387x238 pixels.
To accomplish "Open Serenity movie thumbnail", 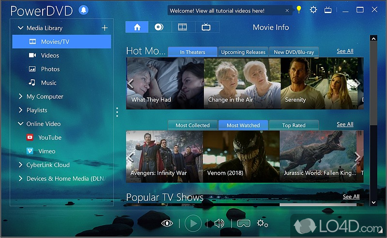I will (x=319, y=83).
